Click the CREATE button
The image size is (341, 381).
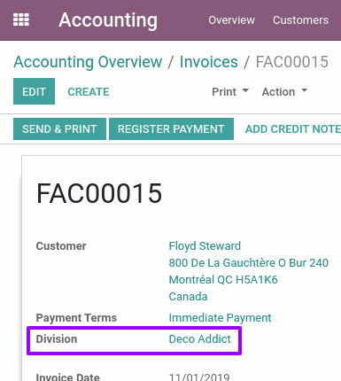(x=89, y=92)
